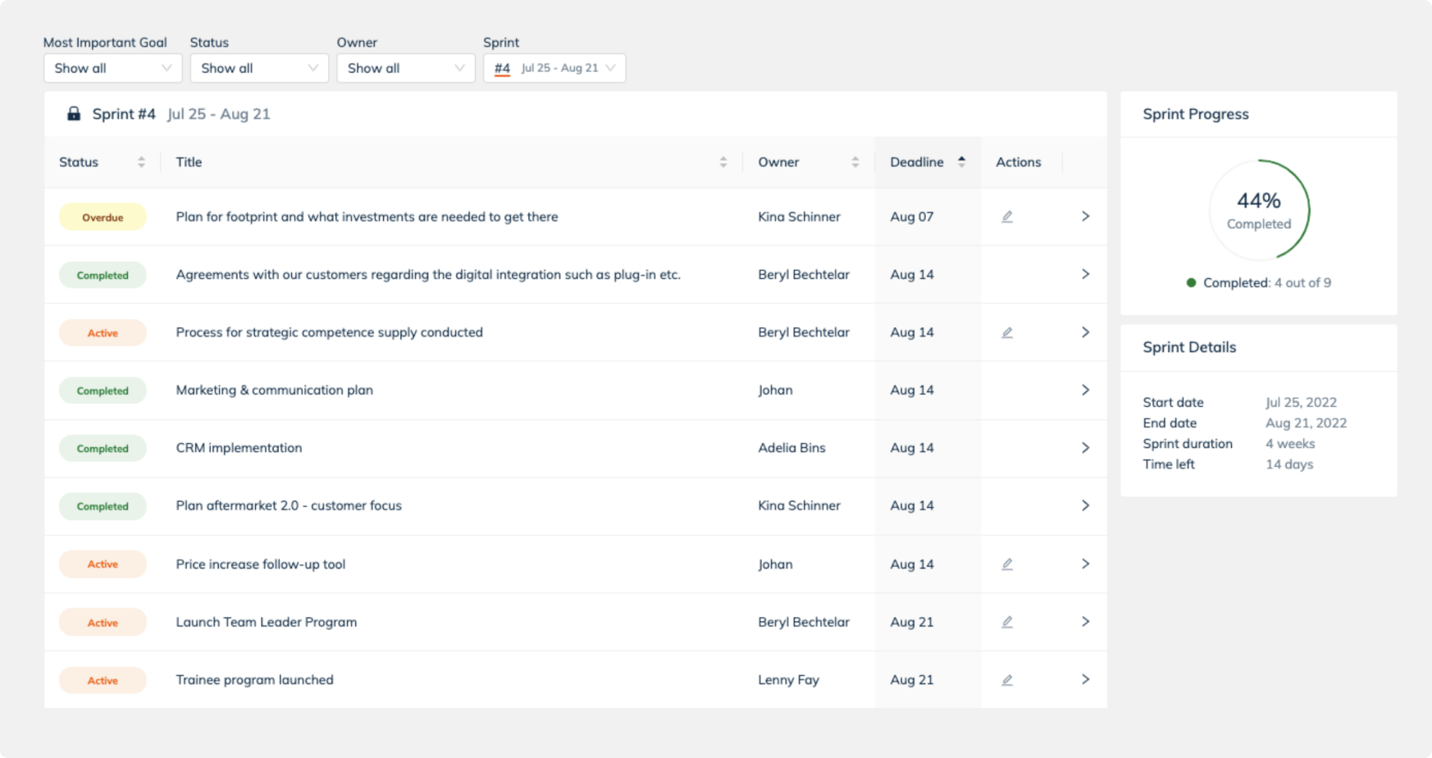Select title 'CRM implementation'

[239, 448]
